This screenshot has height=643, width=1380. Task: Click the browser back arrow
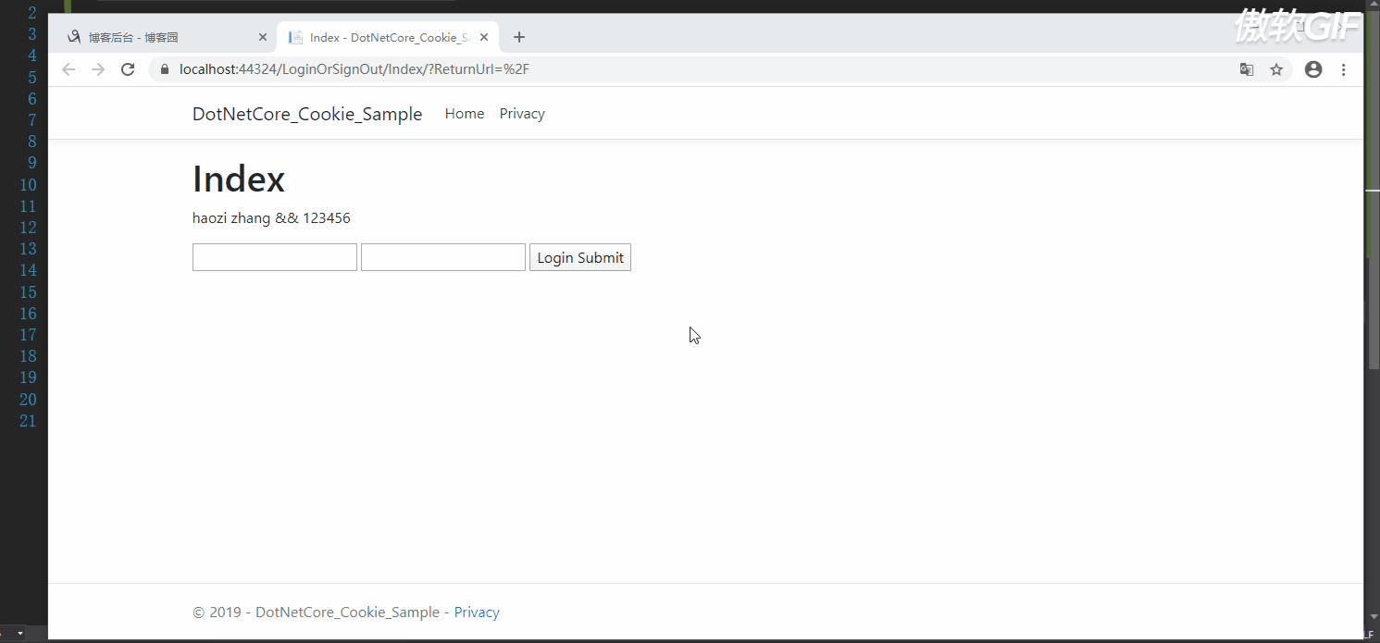pyautogui.click(x=68, y=69)
